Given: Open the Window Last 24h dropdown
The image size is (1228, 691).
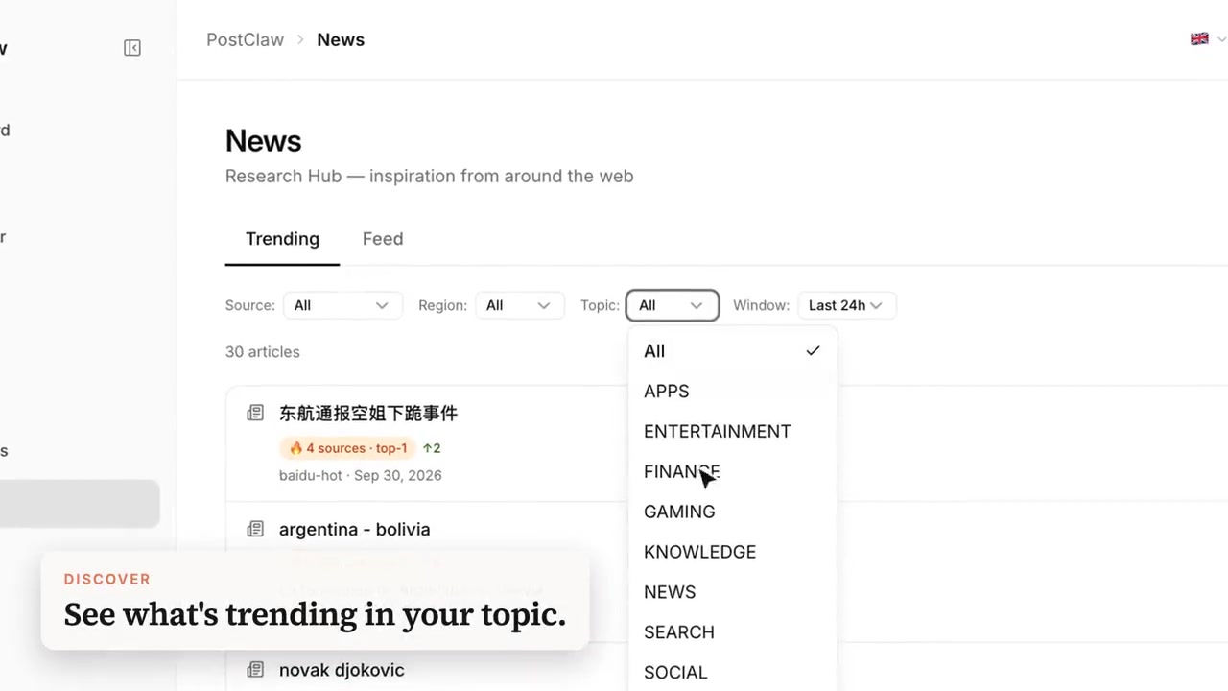Looking at the screenshot, I should point(845,305).
